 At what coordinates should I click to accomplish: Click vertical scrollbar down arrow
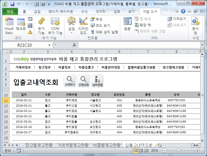[x=202, y=141]
